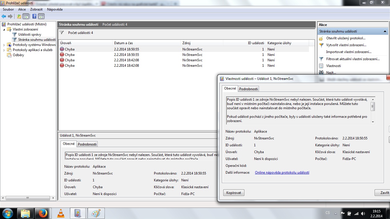Show hidden tray icons arrow

(335, 213)
